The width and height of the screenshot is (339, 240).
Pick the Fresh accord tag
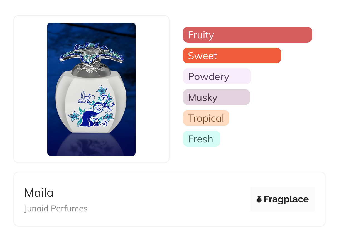point(202,139)
